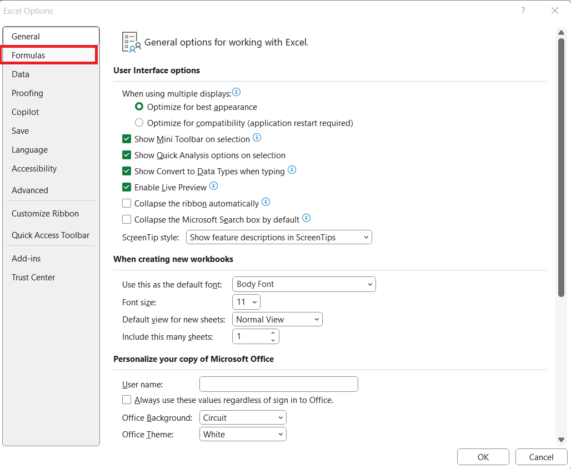The image size is (571, 469).
Task: Click info icon next to multiple displays
Action: tap(236, 92)
